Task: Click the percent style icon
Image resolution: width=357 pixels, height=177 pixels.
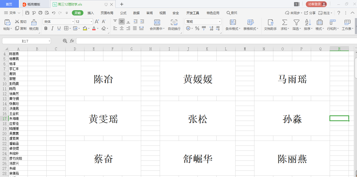Action: point(197,28)
